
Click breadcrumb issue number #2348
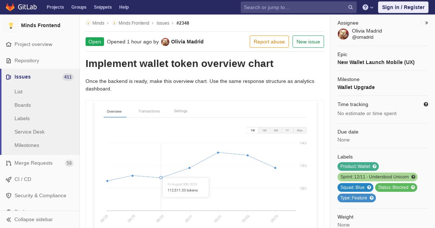pyautogui.click(x=183, y=23)
